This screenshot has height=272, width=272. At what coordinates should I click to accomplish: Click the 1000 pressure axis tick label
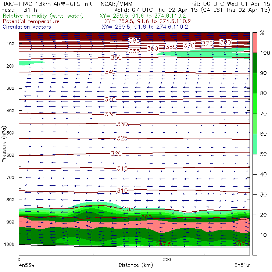9,244
